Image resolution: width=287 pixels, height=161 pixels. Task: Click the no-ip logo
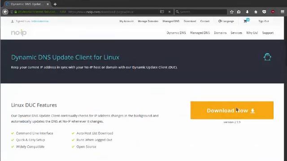tap(19, 33)
